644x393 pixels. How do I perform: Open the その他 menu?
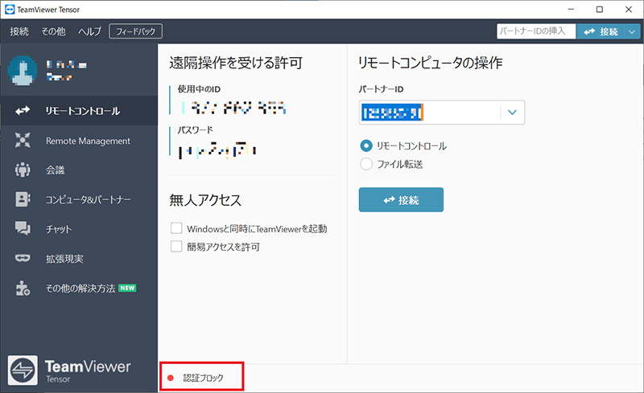[x=53, y=31]
